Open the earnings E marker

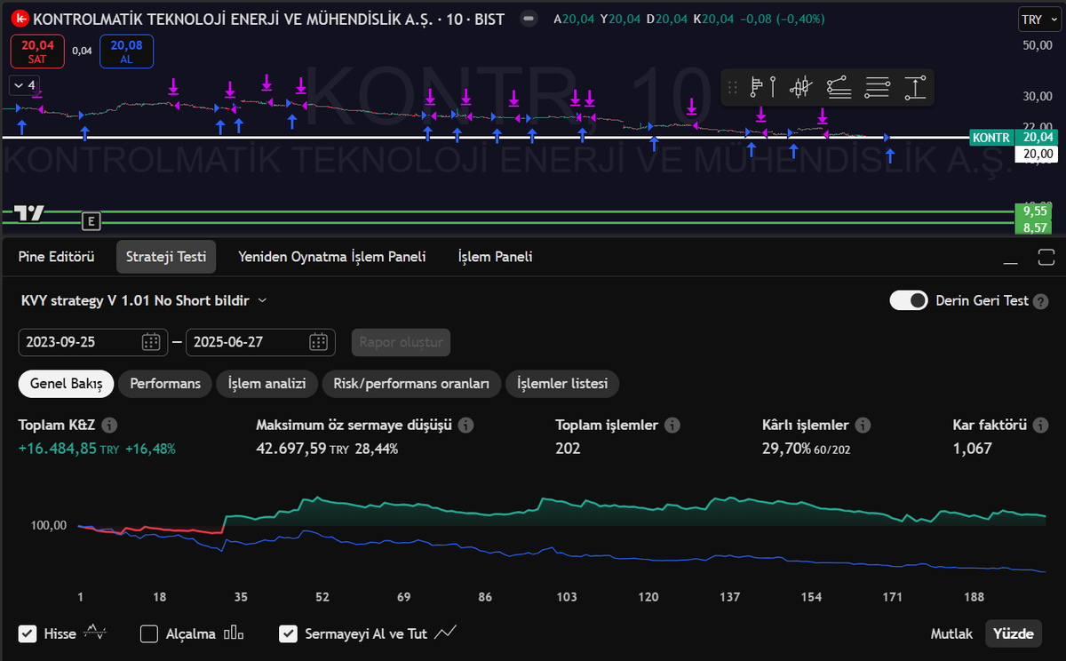91,220
